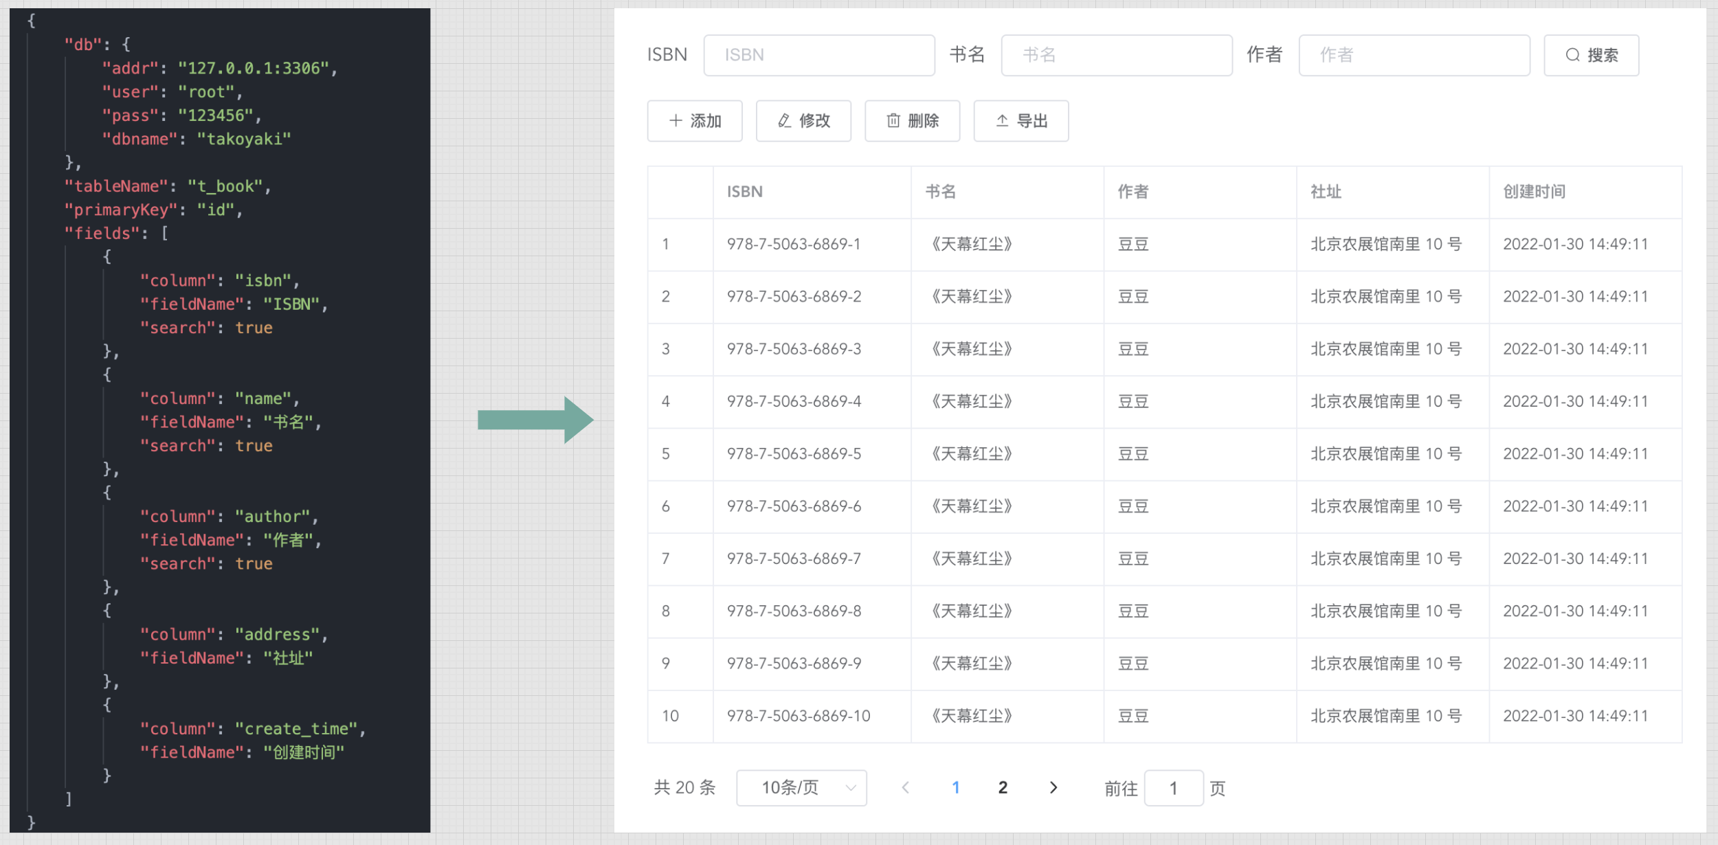Click the 前往 page number jump box
This screenshot has width=1718, height=845.
(1173, 788)
